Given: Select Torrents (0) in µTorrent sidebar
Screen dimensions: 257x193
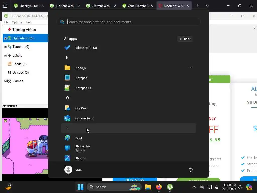Looking at the screenshot, I should click(21, 47).
